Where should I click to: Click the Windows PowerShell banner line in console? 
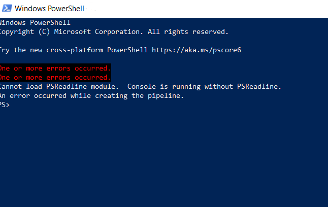click(x=35, y=23)
